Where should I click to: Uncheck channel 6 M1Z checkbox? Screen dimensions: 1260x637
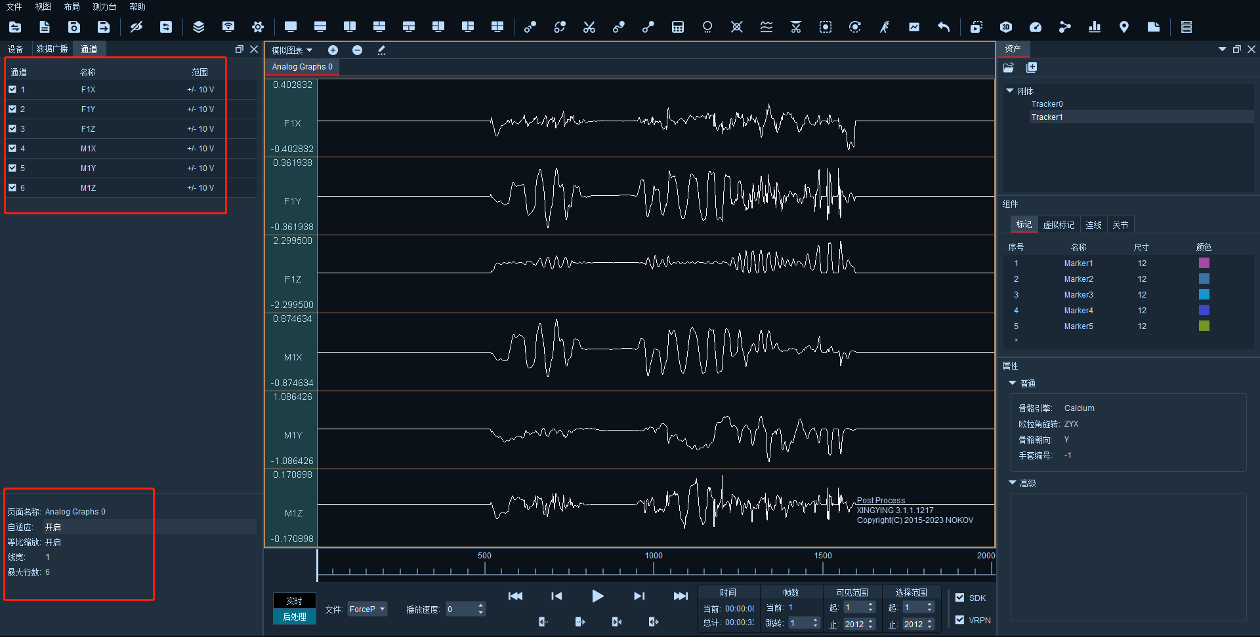click(12, 187)
